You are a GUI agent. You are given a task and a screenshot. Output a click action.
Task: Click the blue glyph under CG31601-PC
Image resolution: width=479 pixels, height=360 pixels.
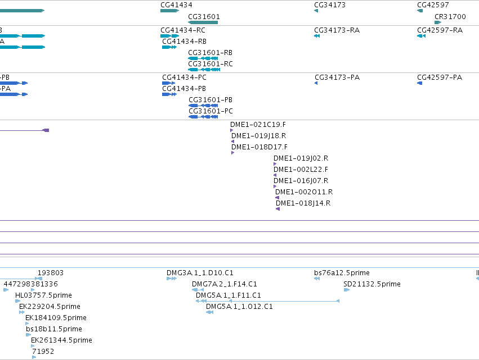pyautogui.click(x=203, y=117)
